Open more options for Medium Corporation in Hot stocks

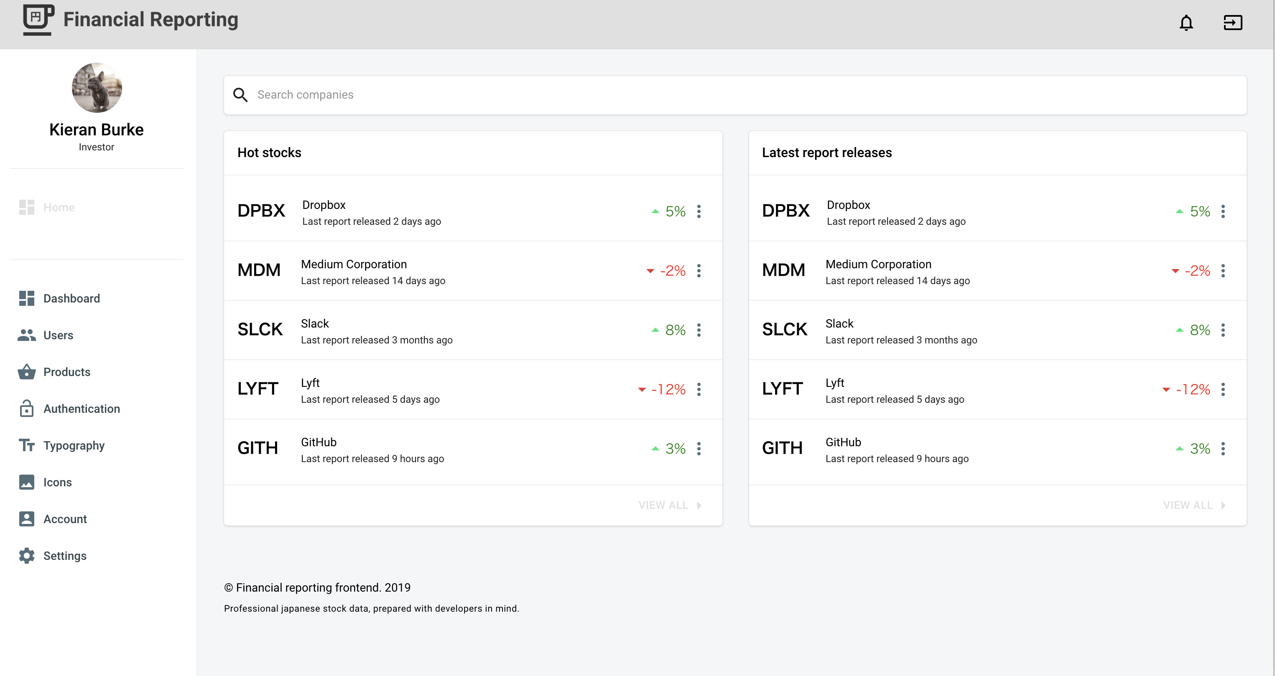pos(699,271)
